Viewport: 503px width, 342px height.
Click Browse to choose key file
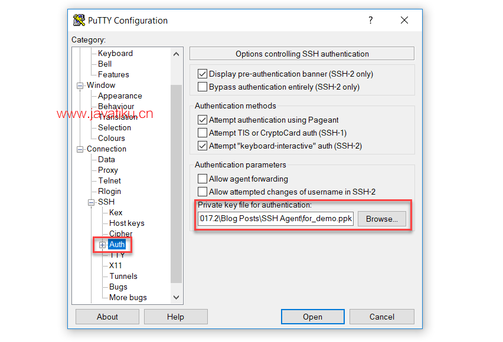[x=382, y=219]
